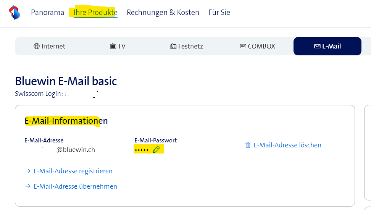Click the pencil icon to edit the password
The image size is (371, 210).
(156, 150)
